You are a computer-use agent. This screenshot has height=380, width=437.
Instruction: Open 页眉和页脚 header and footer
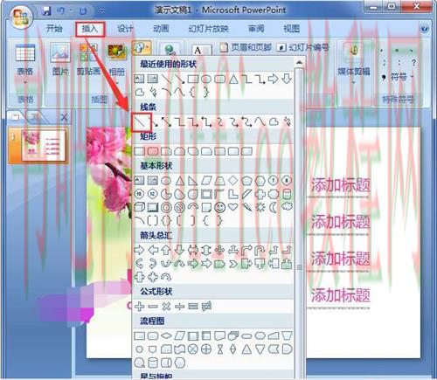(246, 47)
